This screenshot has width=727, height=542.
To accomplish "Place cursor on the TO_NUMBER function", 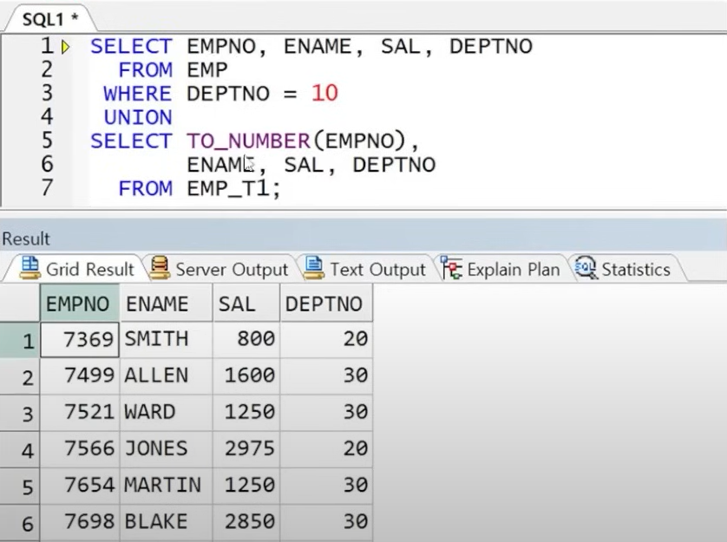I will (x=248, y=141).
